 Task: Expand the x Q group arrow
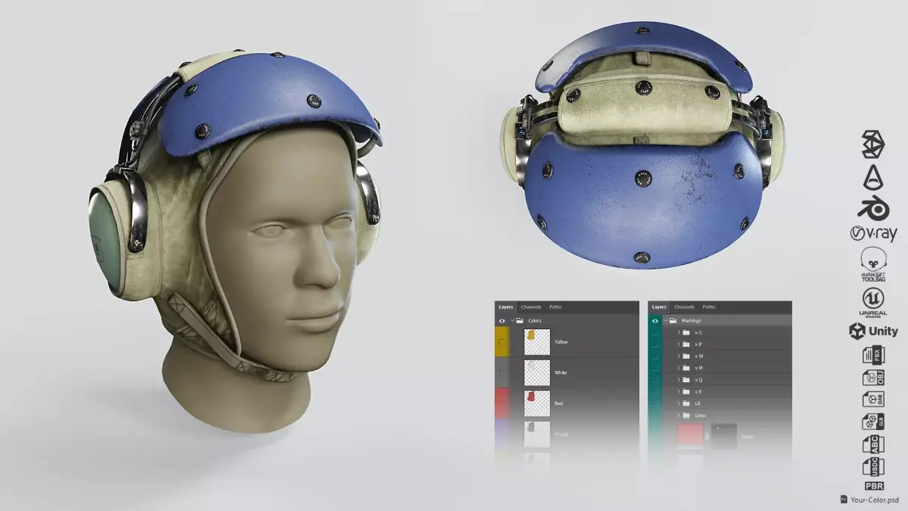[x=679, y=379]
